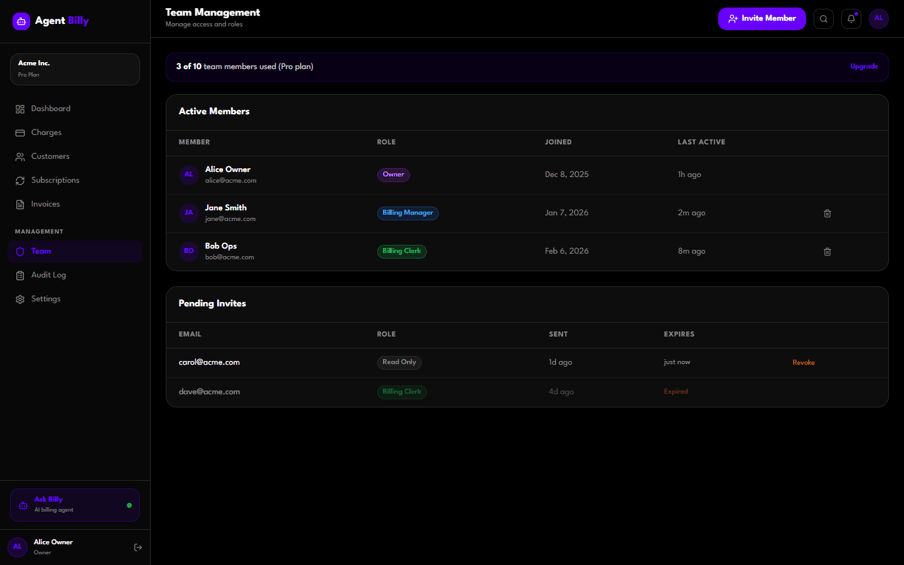Click Bob Ops' Billing Clerk role badge
The height and width of the screenshot is (565, 904).
pos(402,251)
